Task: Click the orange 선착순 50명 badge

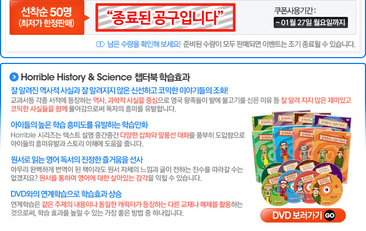Action: coord(47,17)
